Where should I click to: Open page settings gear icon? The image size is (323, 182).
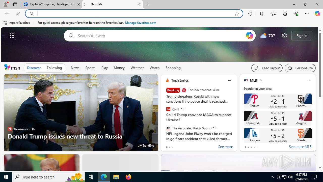coord(284,36)
